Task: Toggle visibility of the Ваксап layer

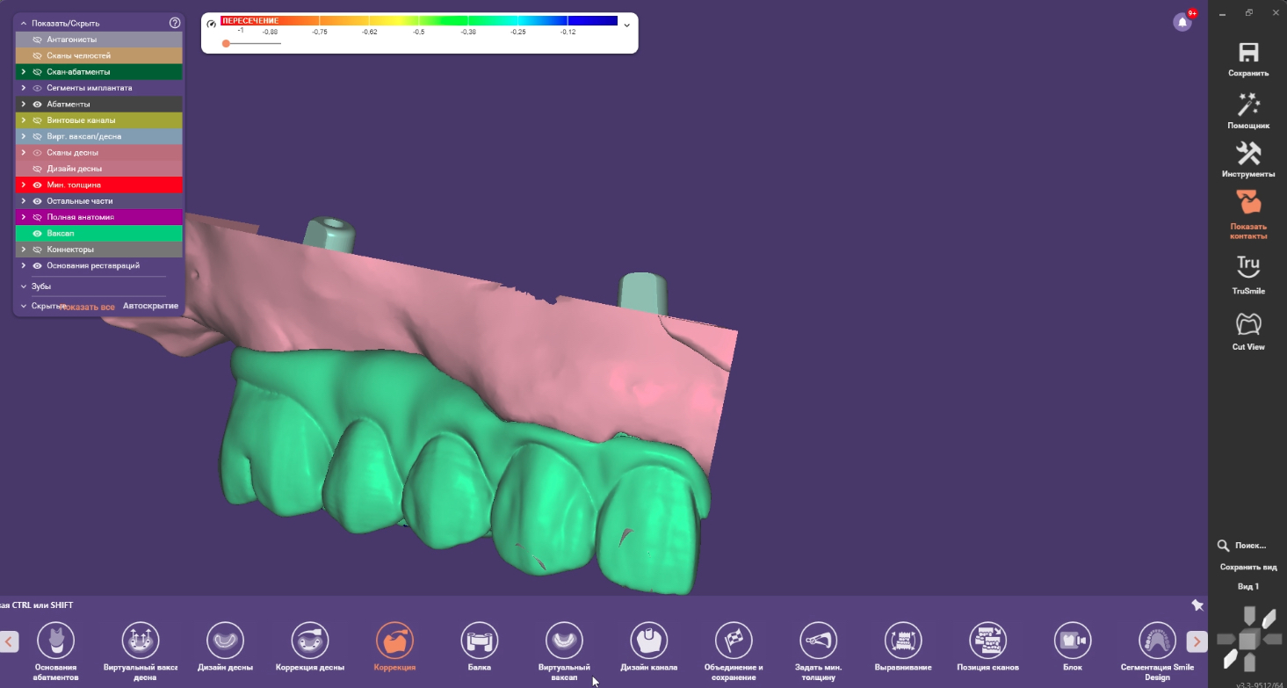Action: tap(37, 234)
